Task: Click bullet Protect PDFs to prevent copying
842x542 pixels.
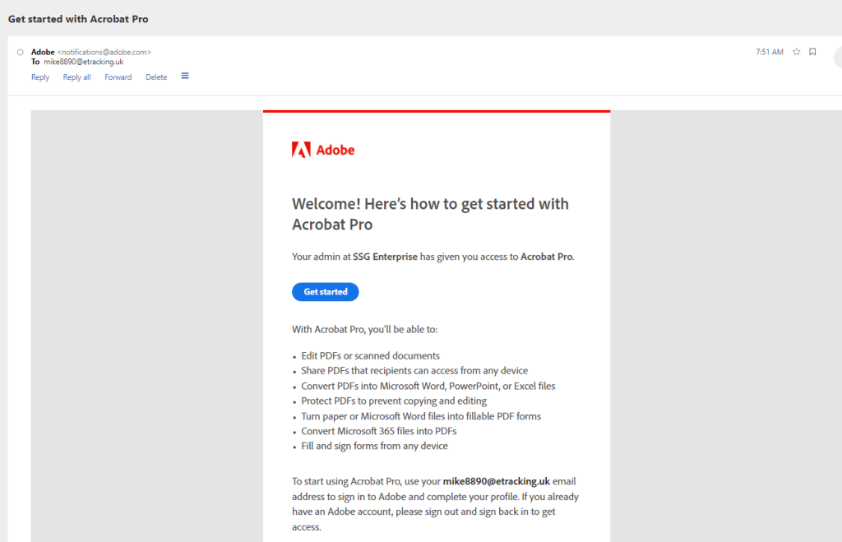Action: (x=394, y=401)
